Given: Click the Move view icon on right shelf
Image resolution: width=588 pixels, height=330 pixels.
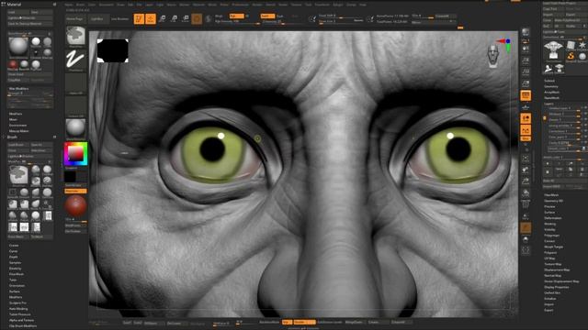Looking at the screenshot, I should click(x=526, y=170).
